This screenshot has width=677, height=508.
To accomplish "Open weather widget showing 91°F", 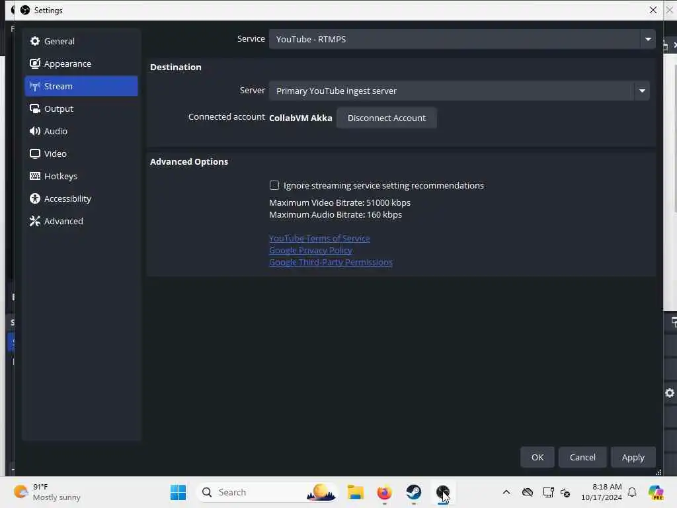I will pos(47,492).
